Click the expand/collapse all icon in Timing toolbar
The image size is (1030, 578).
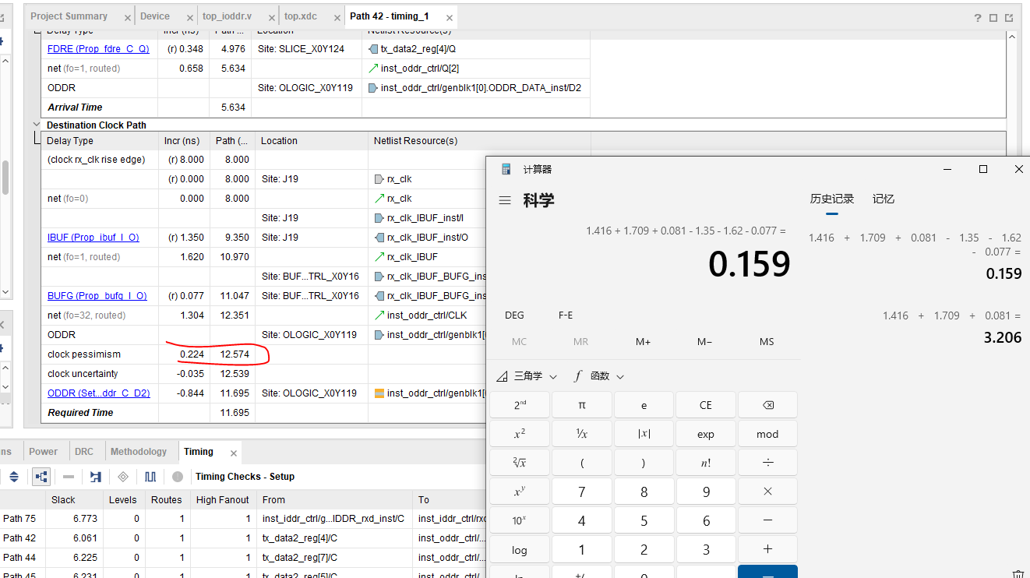coord(13,477)
